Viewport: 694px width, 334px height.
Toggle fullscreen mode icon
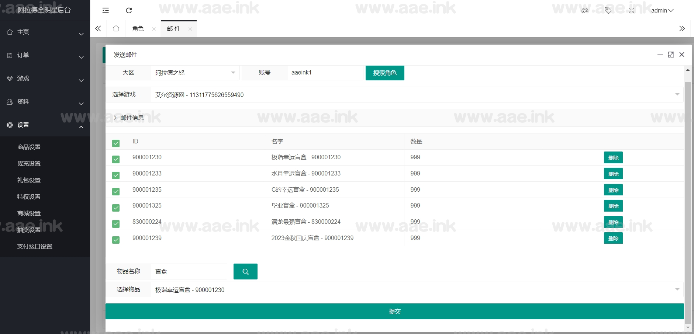tap(631, 10)
